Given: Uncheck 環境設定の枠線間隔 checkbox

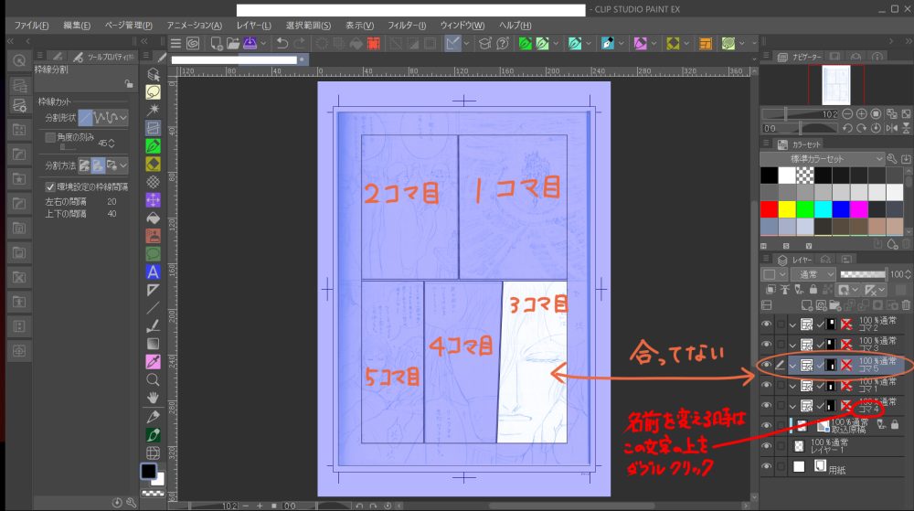Looking at the screenshot, I should [50, 187].
